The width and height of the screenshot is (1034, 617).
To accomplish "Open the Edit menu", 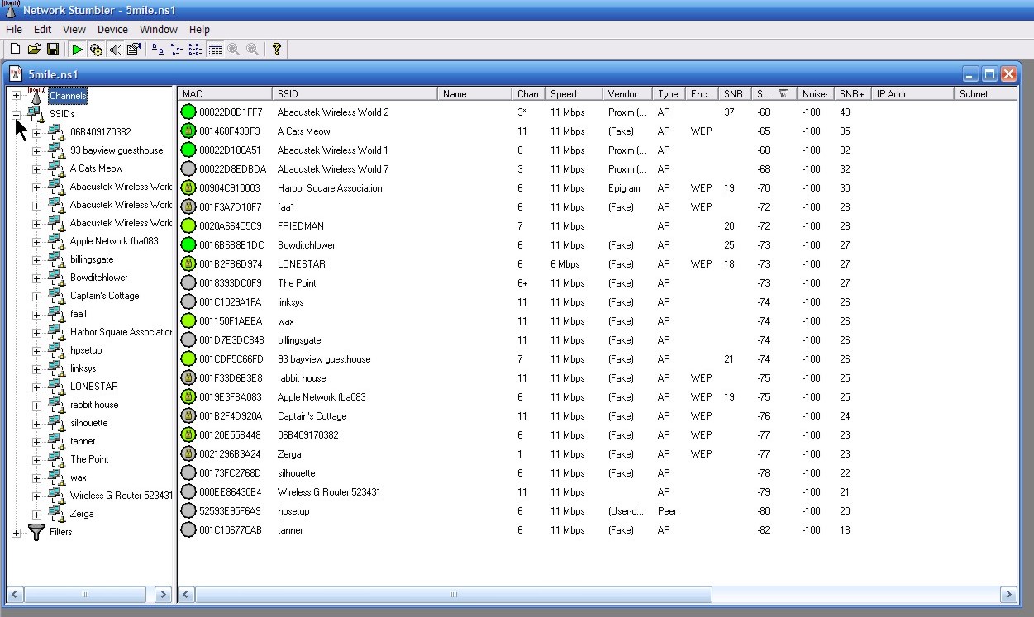I will tap(42, 29).
